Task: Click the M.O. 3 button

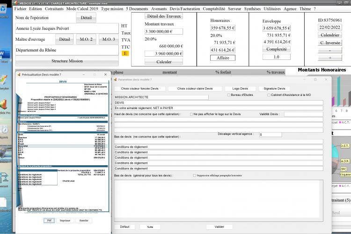Action: pyautogui.click(x=109, y=39)
